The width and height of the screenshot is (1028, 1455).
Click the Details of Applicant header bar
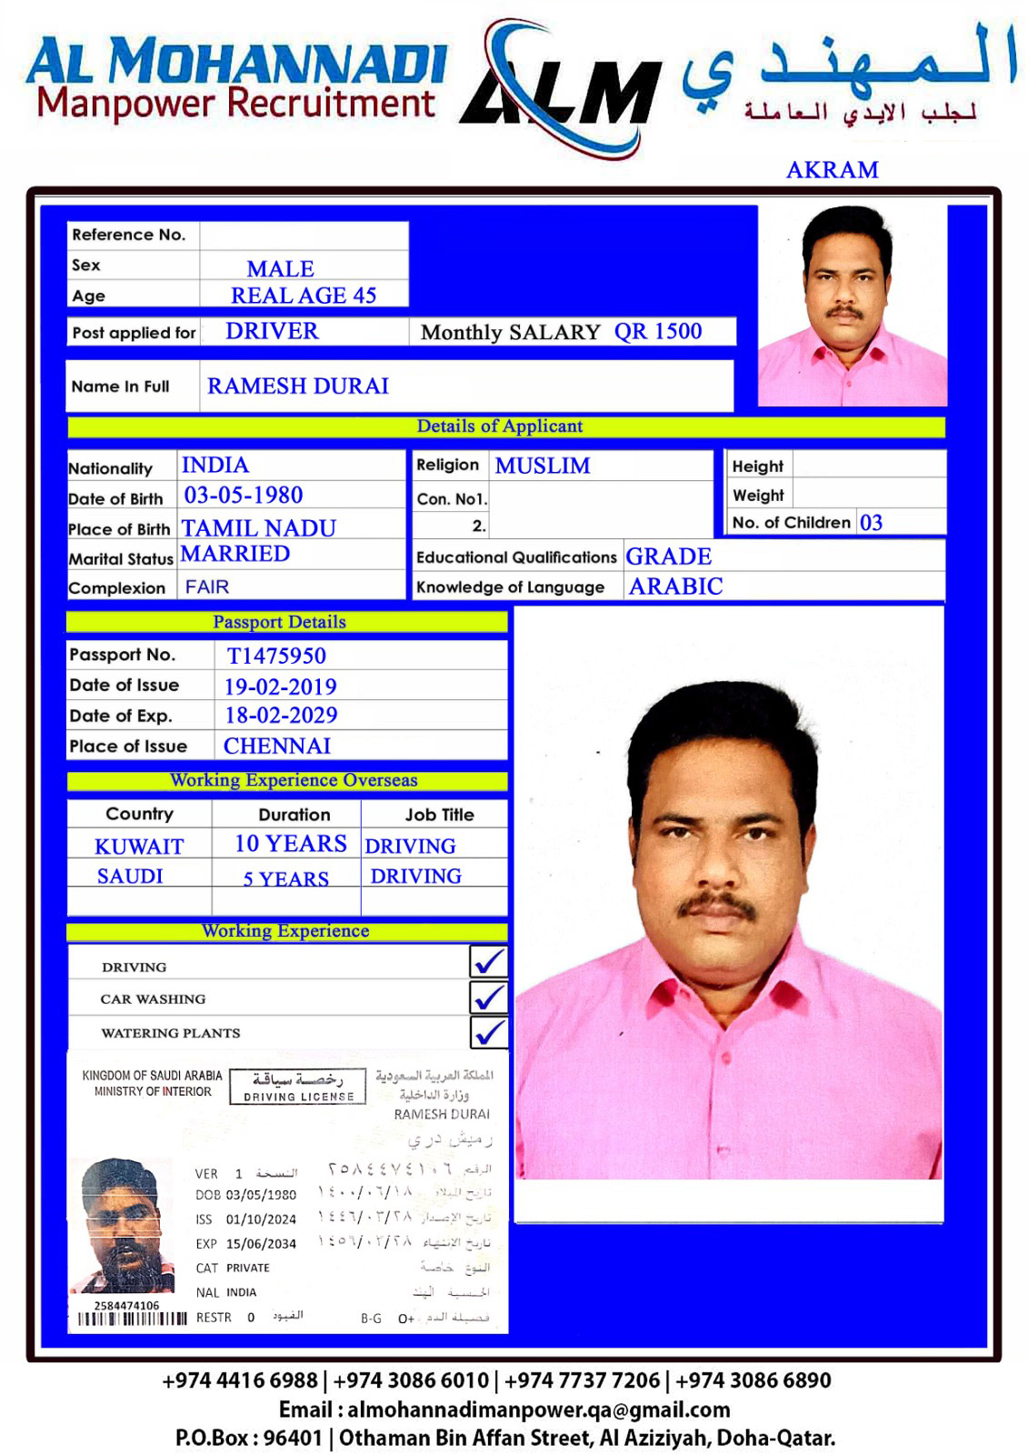(x=500, y=426)
